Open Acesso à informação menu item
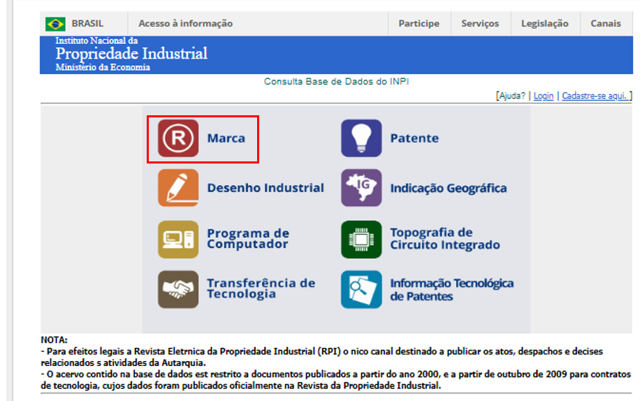The width and height of the screenshot is (640, 401). (186, 24)
